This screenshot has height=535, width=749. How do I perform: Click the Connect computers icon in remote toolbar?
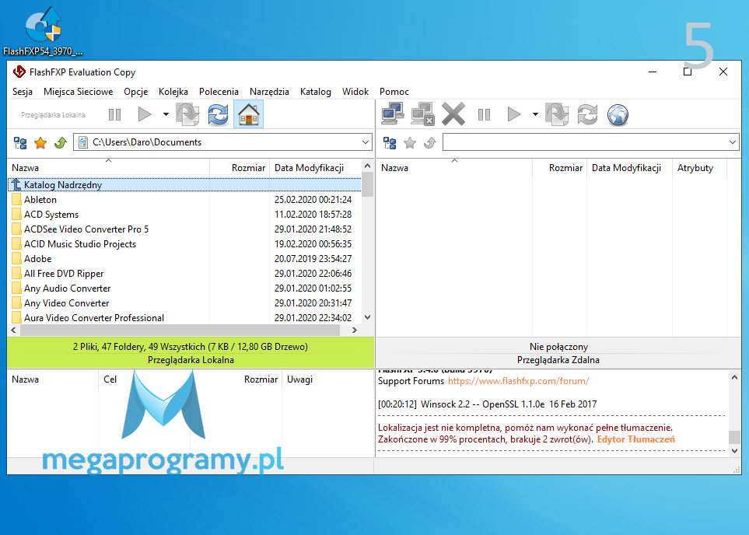click(x=392, y=115)
